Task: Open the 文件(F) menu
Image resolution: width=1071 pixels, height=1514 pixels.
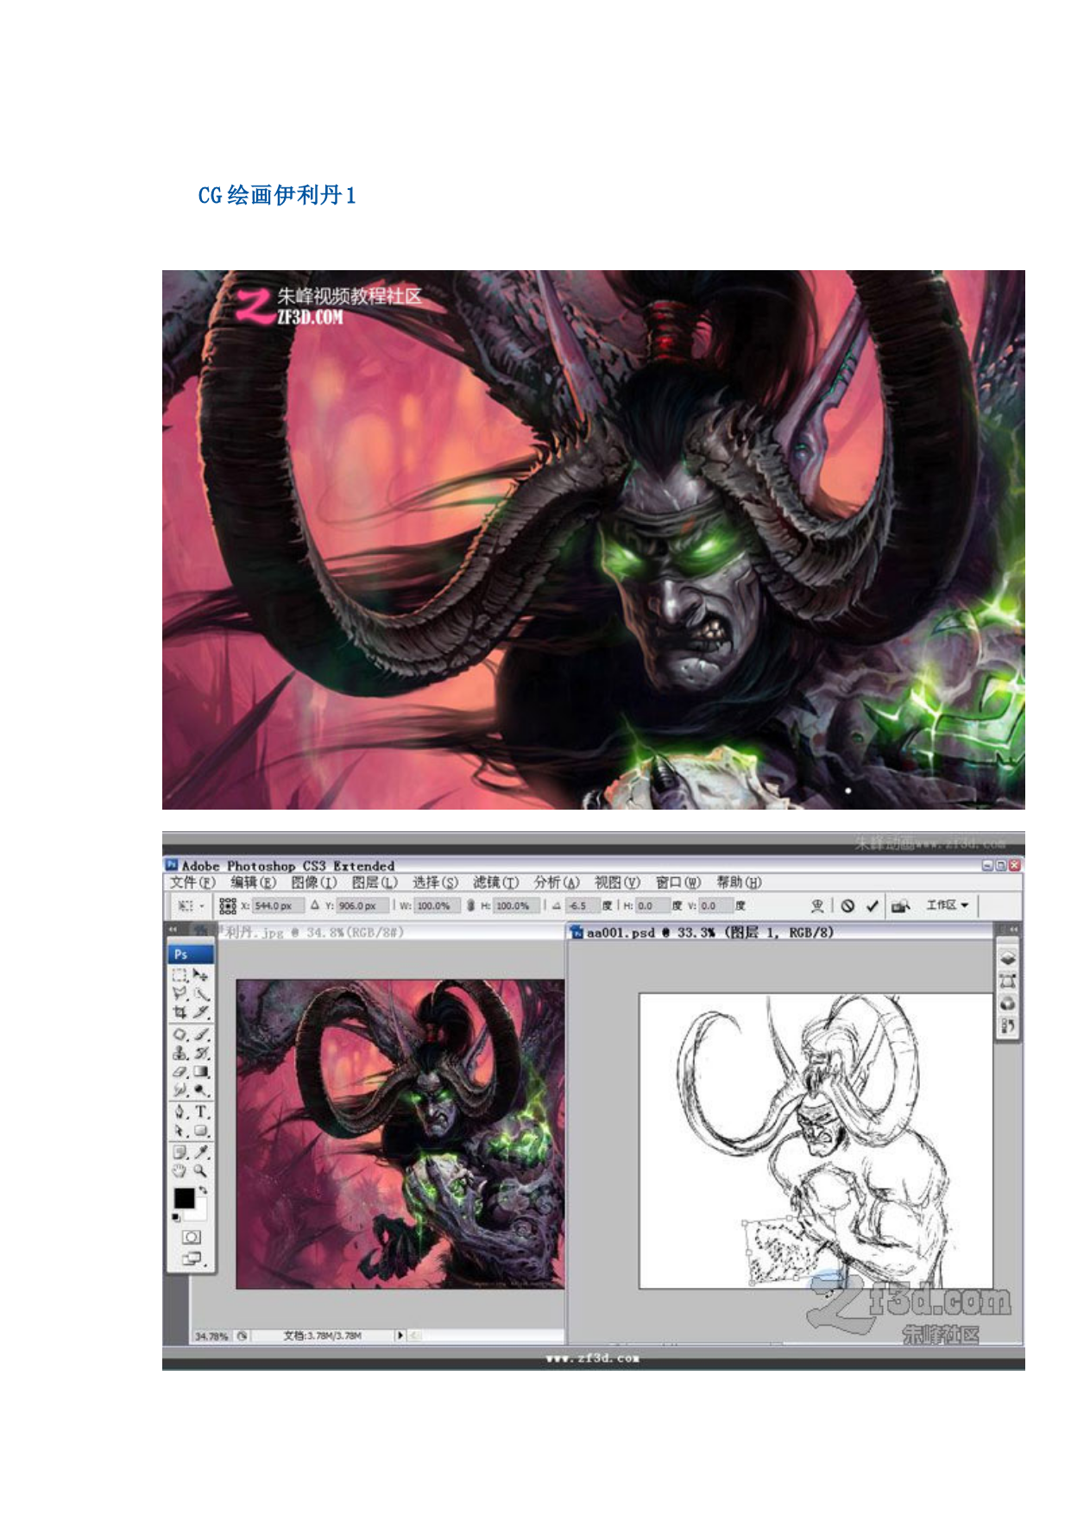Action: tap(192, 882)
